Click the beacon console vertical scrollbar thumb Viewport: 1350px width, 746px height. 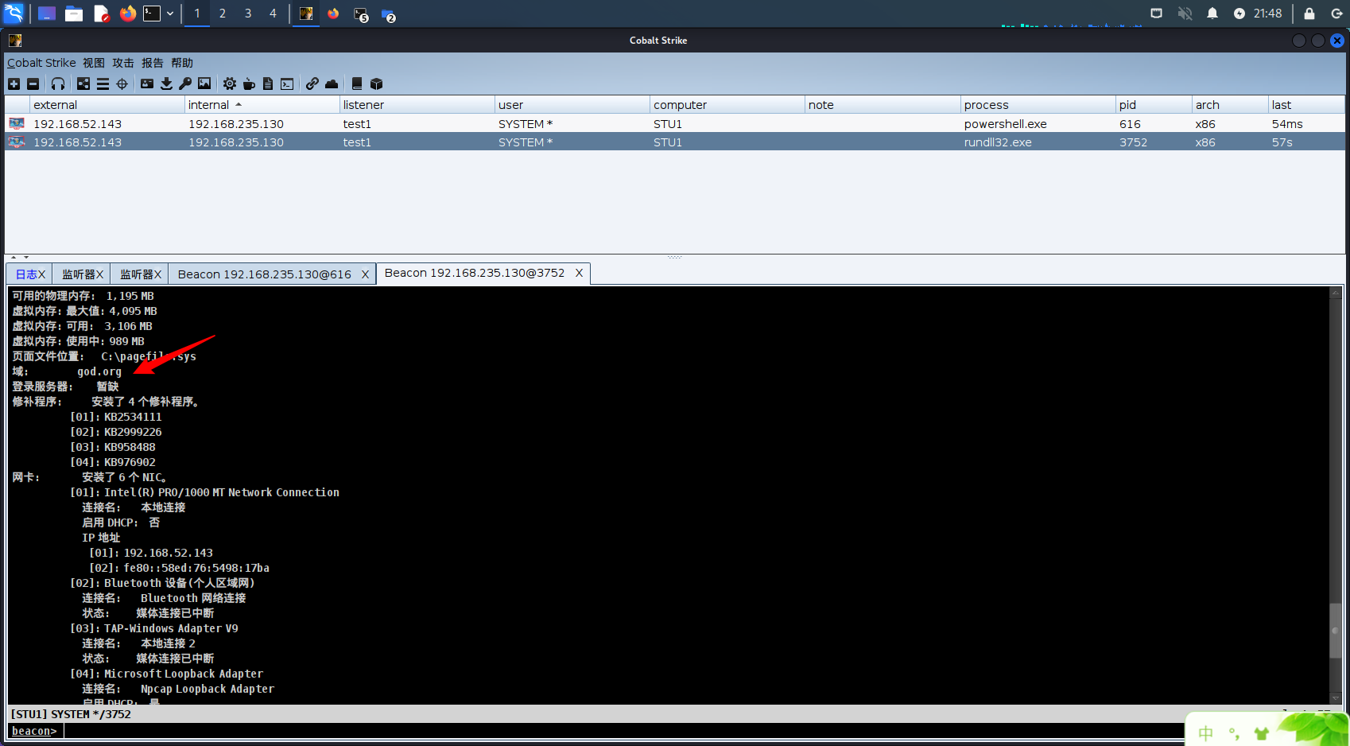(x=1336, y=630)
